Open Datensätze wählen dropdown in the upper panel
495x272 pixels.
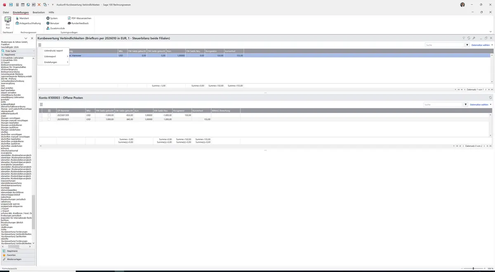click(482, 45)
